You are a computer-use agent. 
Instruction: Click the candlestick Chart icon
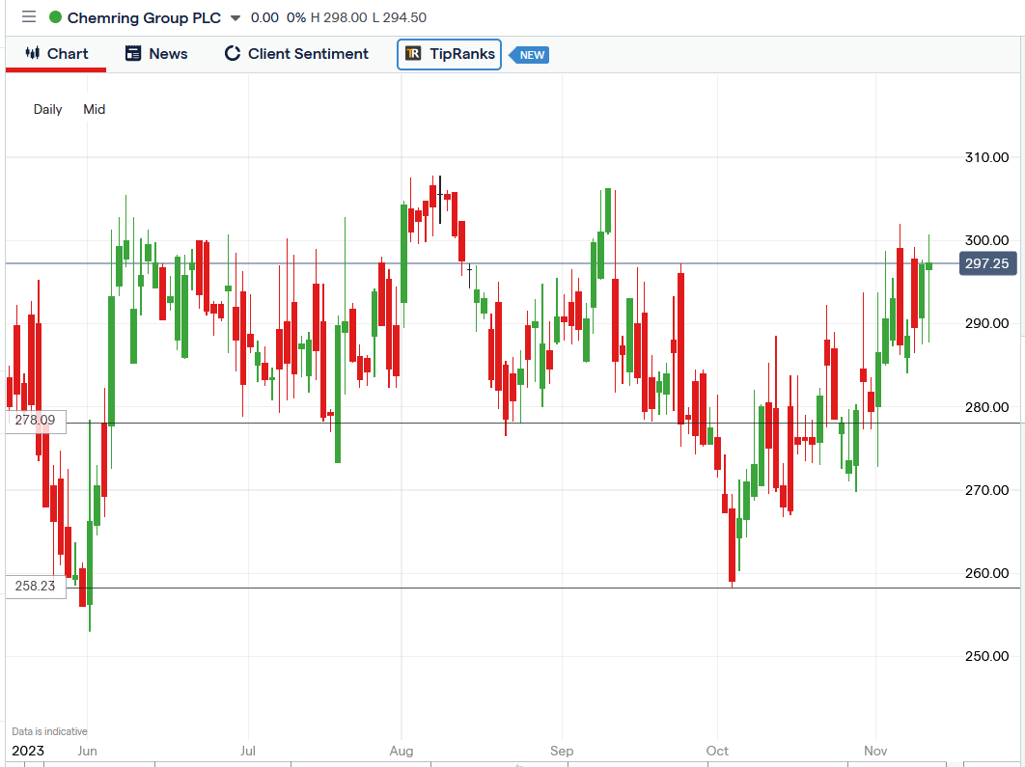point(32,53)
